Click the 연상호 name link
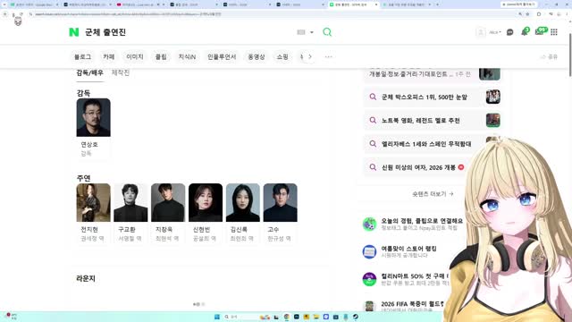572x322 pixels. (x=89, y=145)
